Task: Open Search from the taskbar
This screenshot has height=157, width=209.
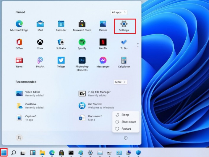Action: pyautogui.click(x=14, y=153)
